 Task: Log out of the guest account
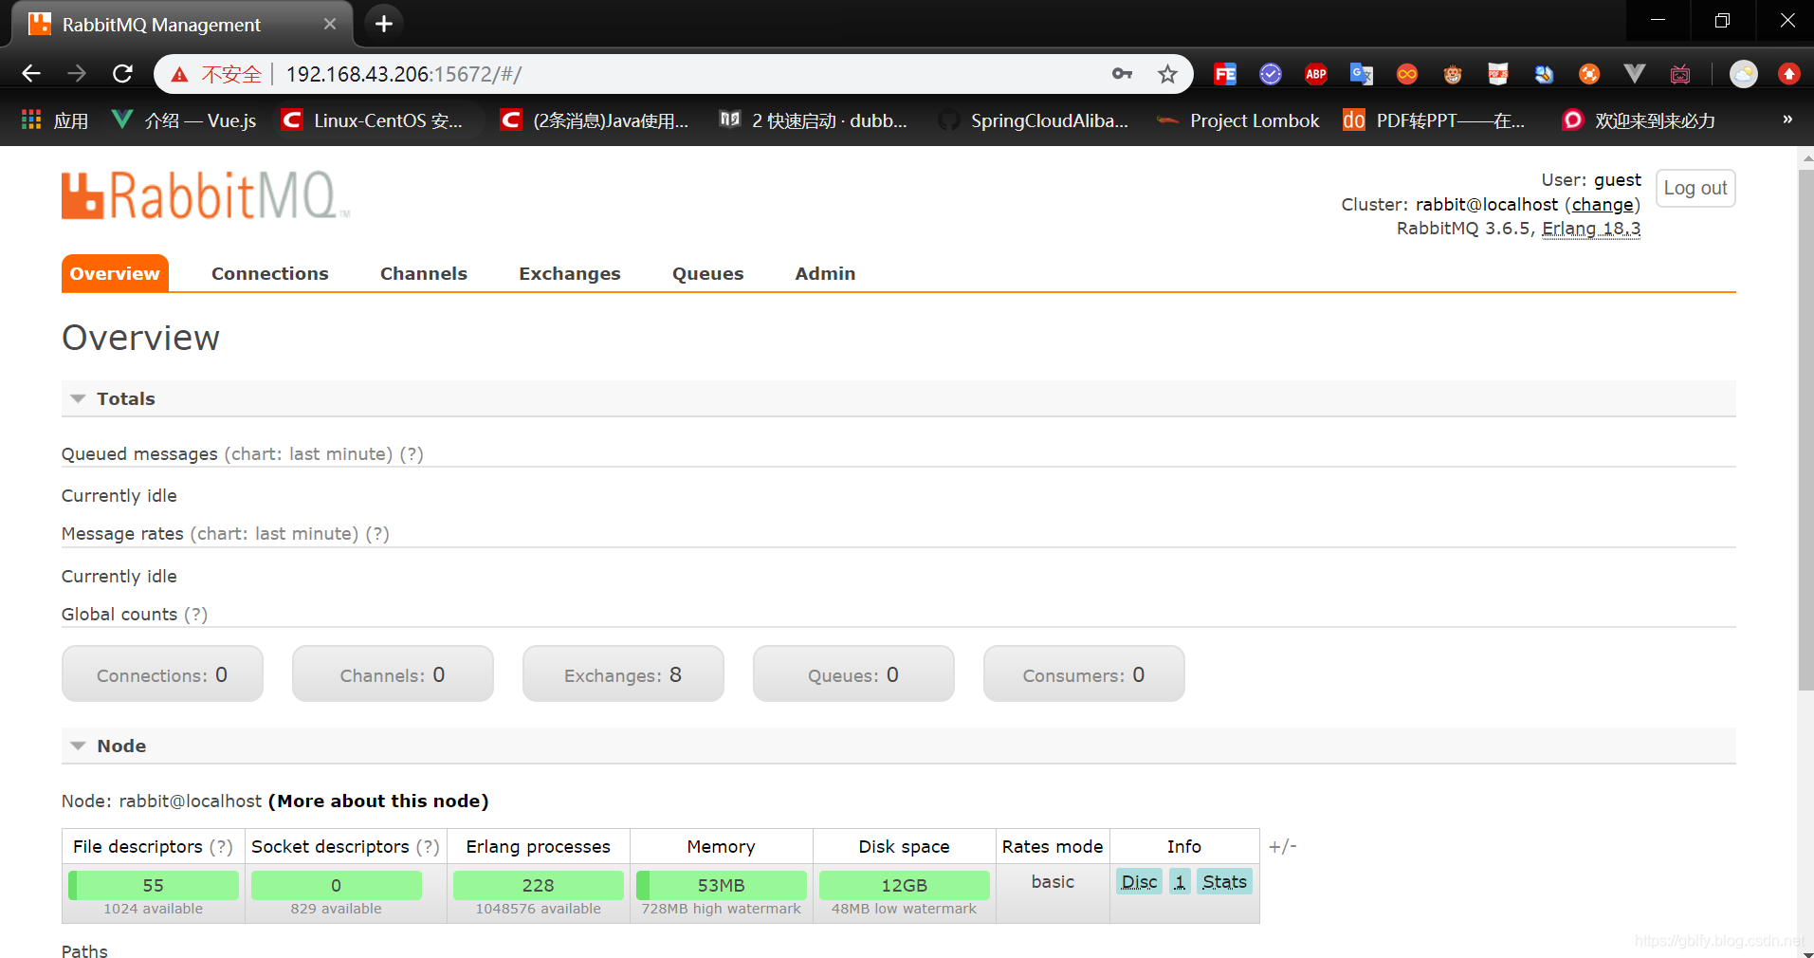point(1695,188)
